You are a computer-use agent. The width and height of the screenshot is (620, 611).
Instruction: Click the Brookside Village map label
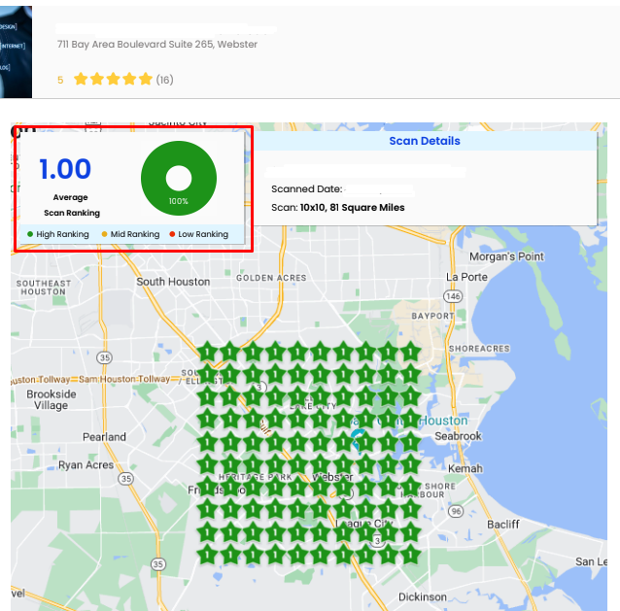point(52,399)
